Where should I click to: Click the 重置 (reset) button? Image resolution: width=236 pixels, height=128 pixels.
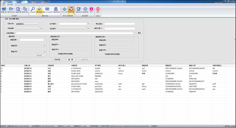point(71,60)
